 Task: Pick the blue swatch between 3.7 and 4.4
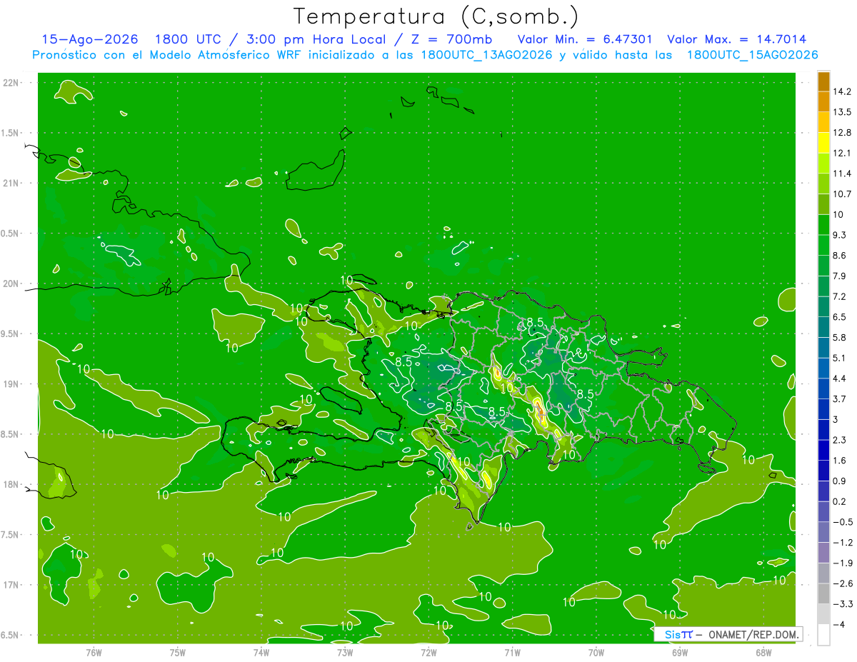click(823, 388)
